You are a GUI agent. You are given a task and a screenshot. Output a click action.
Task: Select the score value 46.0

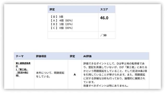pos(104,18)
